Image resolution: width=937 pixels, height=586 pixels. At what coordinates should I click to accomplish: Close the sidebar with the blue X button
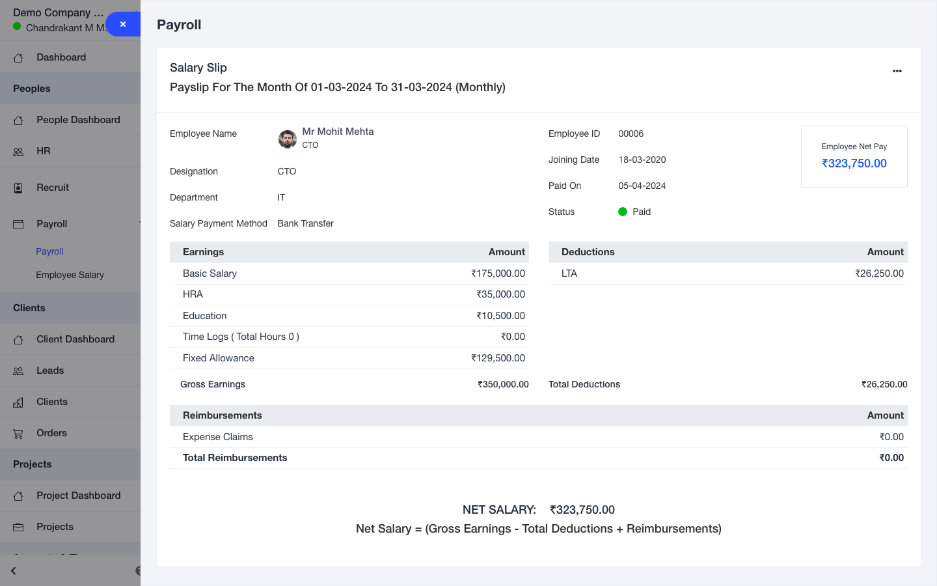[x=122, y=24]
